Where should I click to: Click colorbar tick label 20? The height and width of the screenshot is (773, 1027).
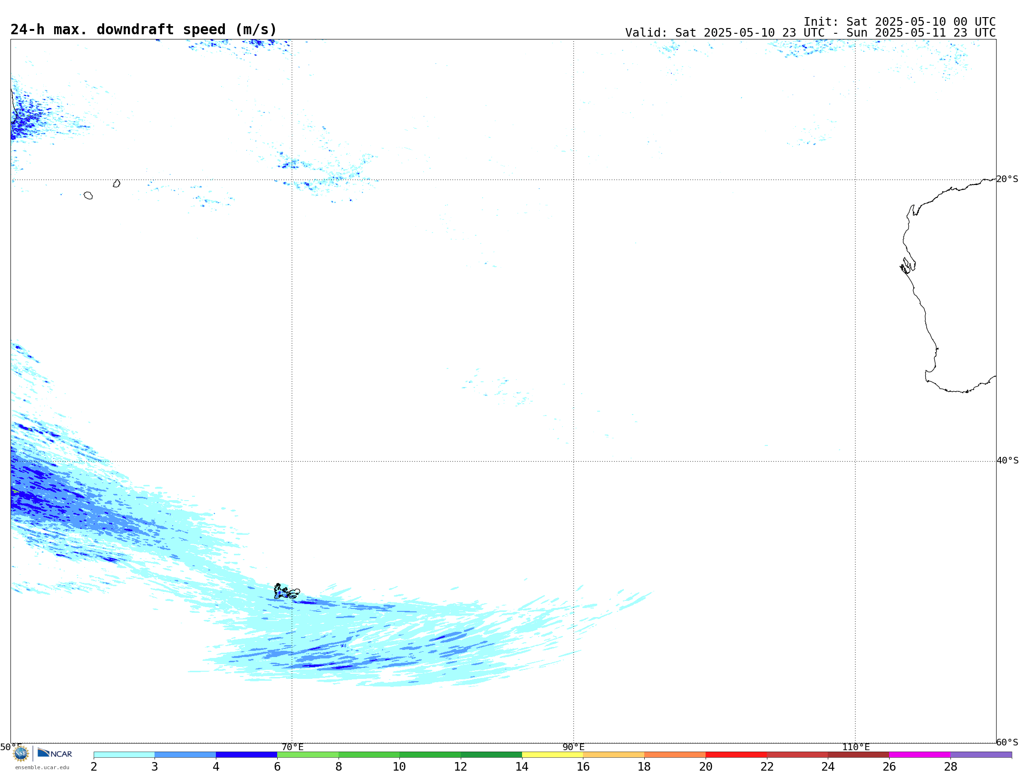[x=706, y=767]
